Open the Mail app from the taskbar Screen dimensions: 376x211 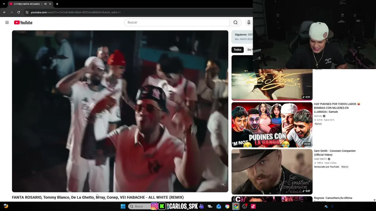[219, 206]
